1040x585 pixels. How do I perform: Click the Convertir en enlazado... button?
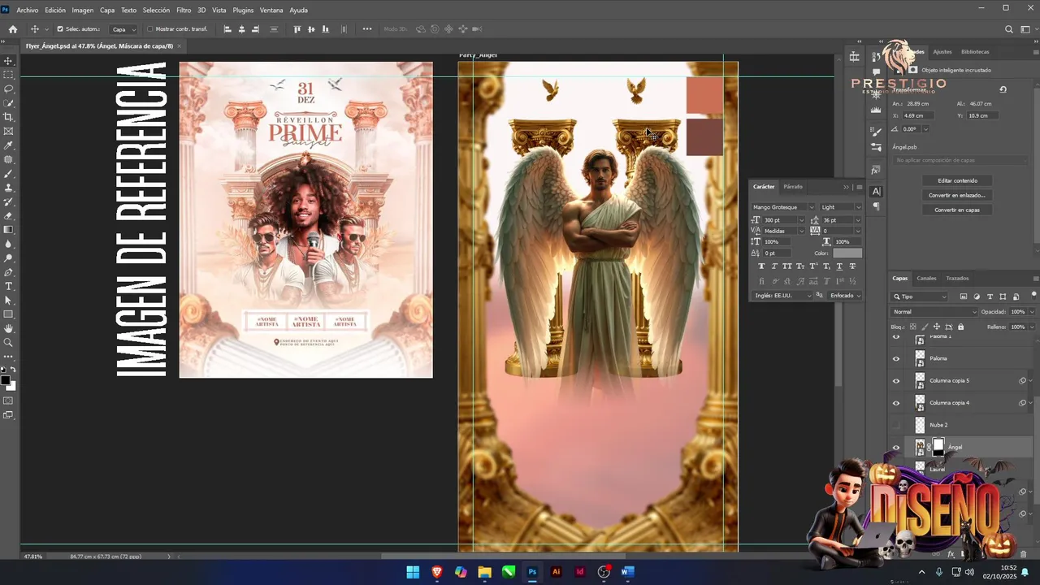(x=957, y=195)
